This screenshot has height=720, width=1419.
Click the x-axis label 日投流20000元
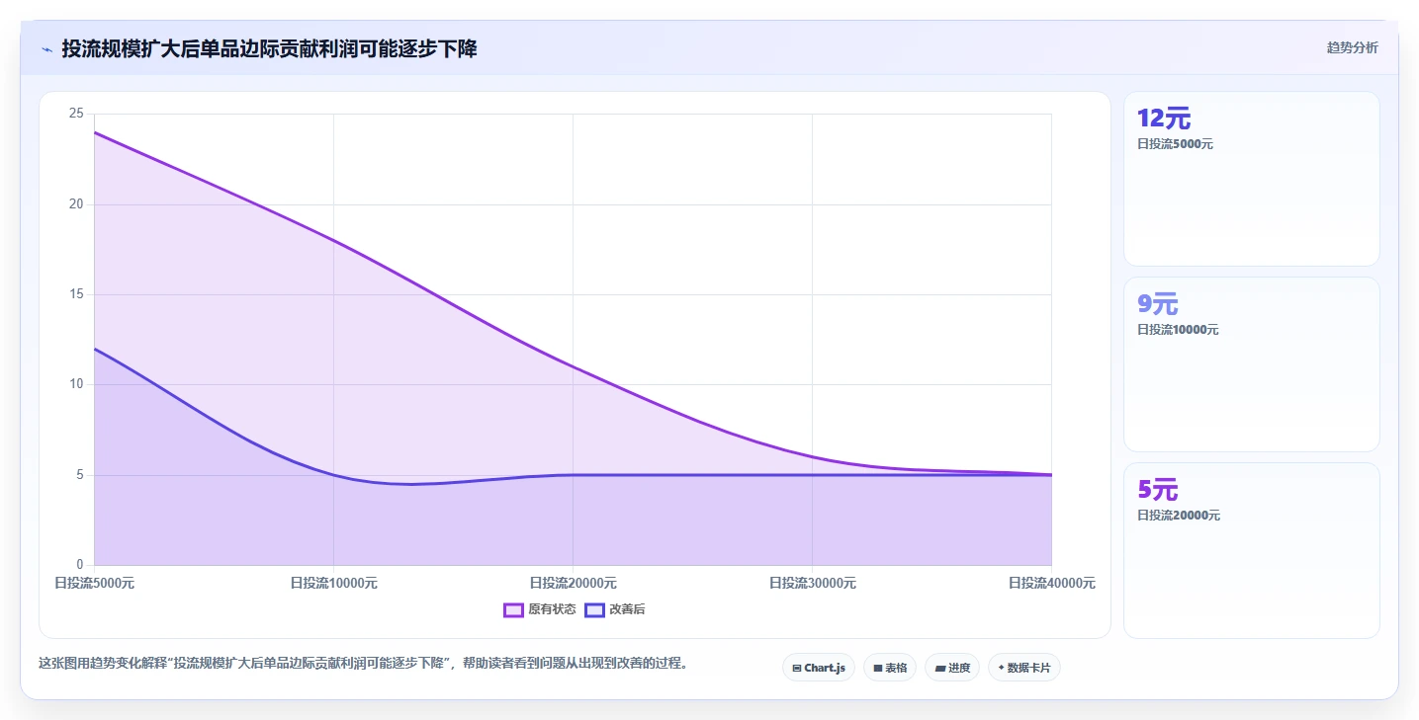[x=573, y=583]
